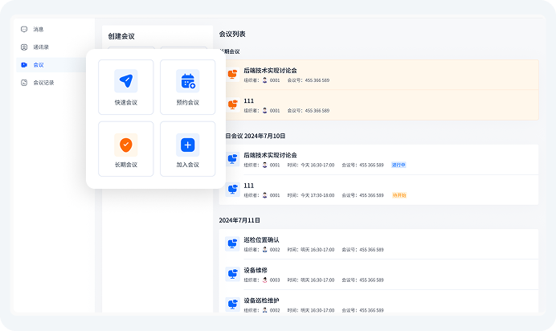
Task: Click the 会议记录 clock record icon
Action: tap(24, 83)
